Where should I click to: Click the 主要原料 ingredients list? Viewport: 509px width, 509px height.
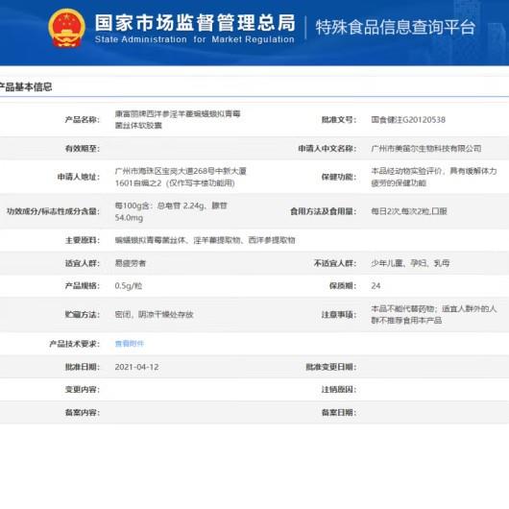click(205, 240)
